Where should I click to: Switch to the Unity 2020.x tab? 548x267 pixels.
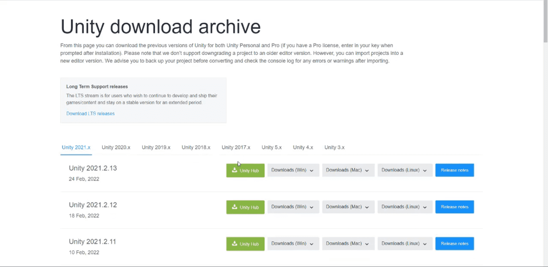116,147
